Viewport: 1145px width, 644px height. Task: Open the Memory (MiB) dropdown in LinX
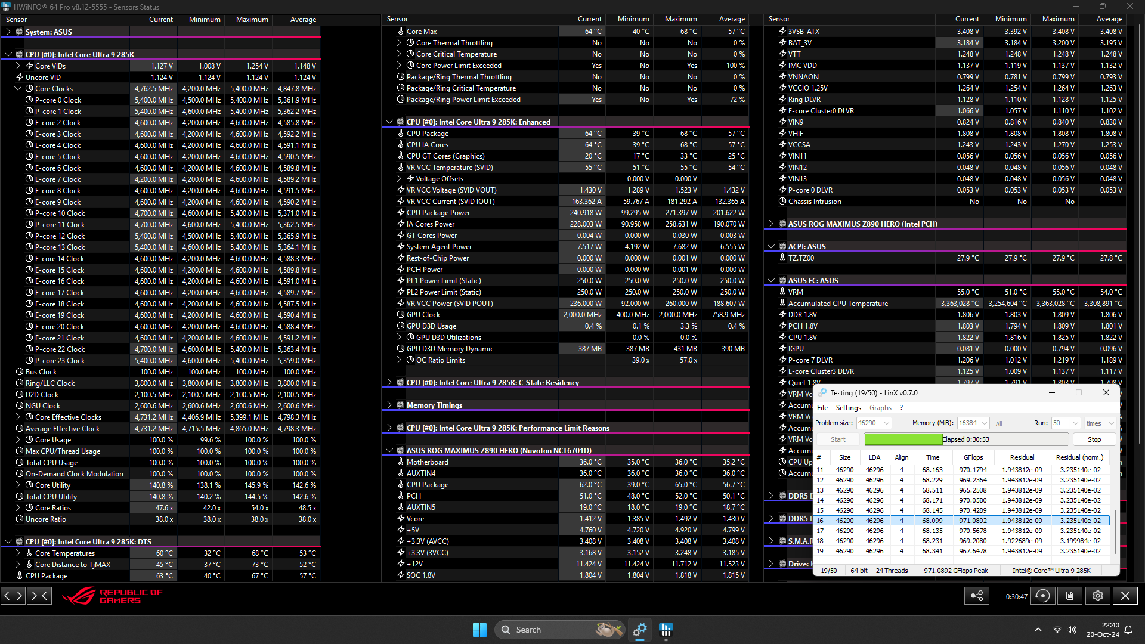[x=984, y=423]
